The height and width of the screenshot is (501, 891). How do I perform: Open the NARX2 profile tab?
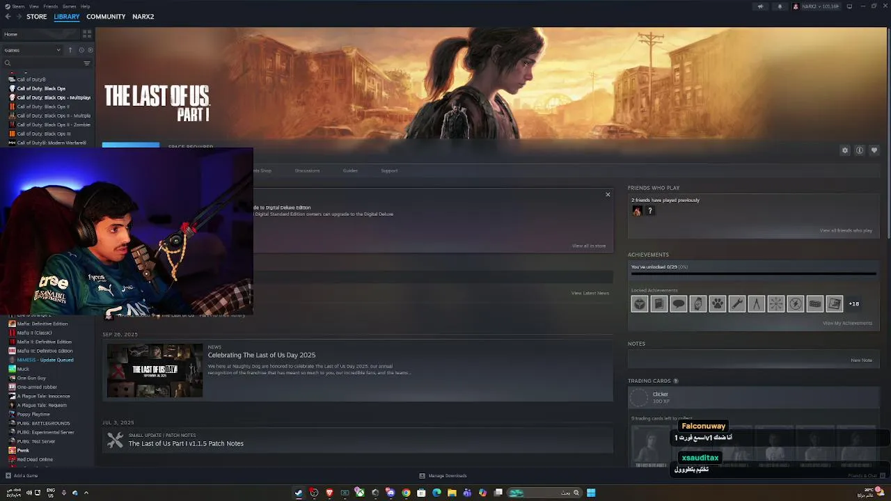(143, 17)
